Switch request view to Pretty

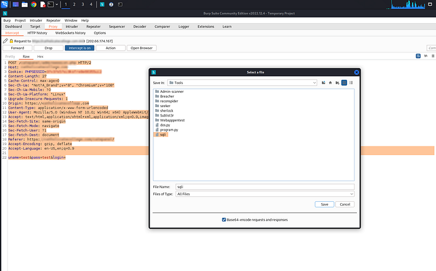pos(10,57)
